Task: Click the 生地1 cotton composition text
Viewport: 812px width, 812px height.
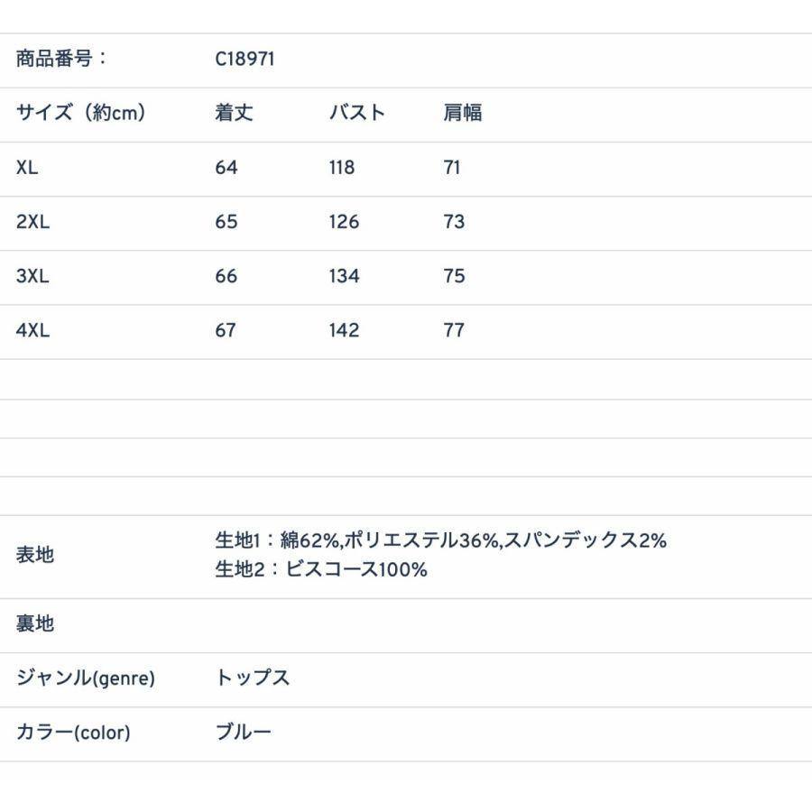Action: coord(440,540)
